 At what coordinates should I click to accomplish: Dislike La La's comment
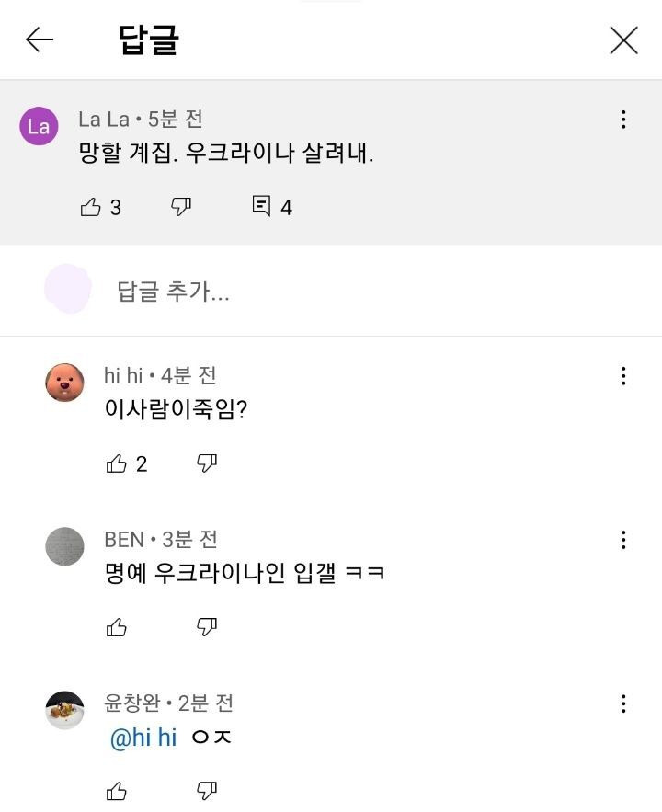tap(180, 207)
